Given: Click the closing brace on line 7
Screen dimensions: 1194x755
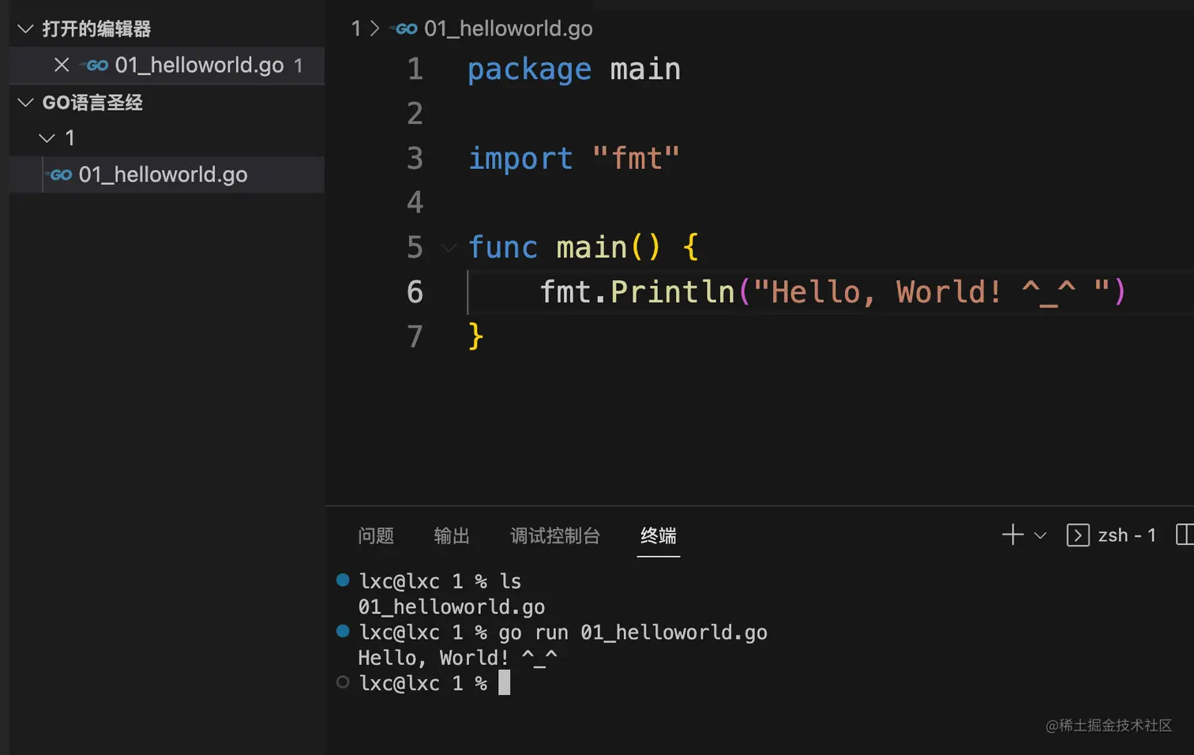Looking at the screenshot, I should point(475,336).
